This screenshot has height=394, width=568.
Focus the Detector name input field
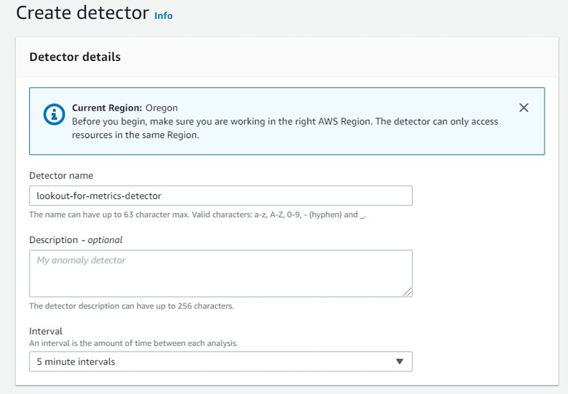[x=220, y=196]
